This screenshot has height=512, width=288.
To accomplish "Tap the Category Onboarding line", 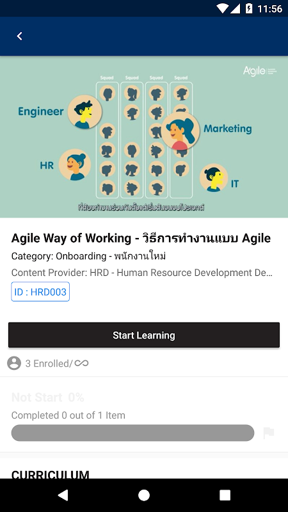I will click(89, 257).
